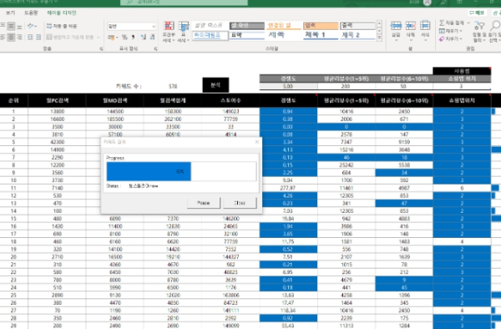Open Table Design (테이블 디자인) tab
The width and height of the screenshot is (501, 329).
[x=62, y=13]
